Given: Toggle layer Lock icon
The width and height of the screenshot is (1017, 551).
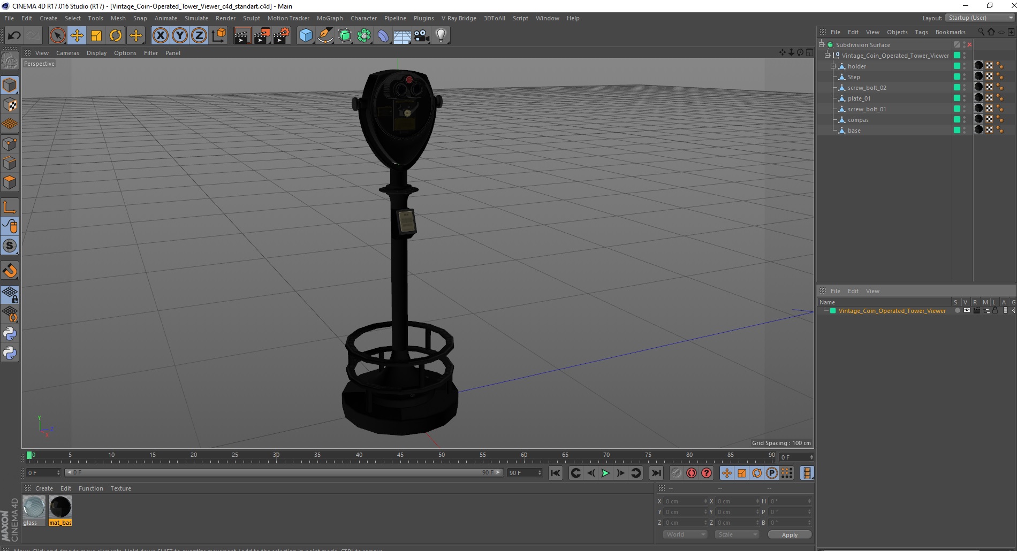Looking at the screenshot, I should point(995,310).
